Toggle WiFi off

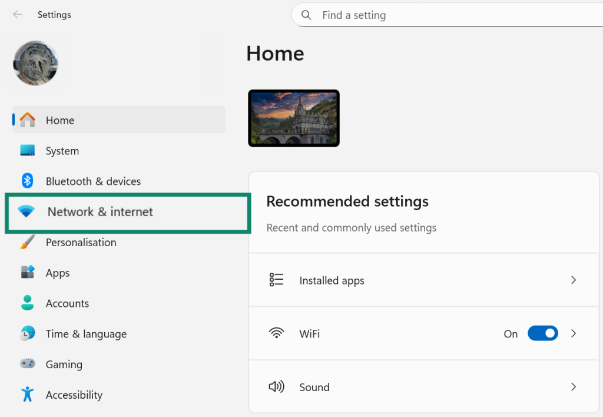click(542, 333)
